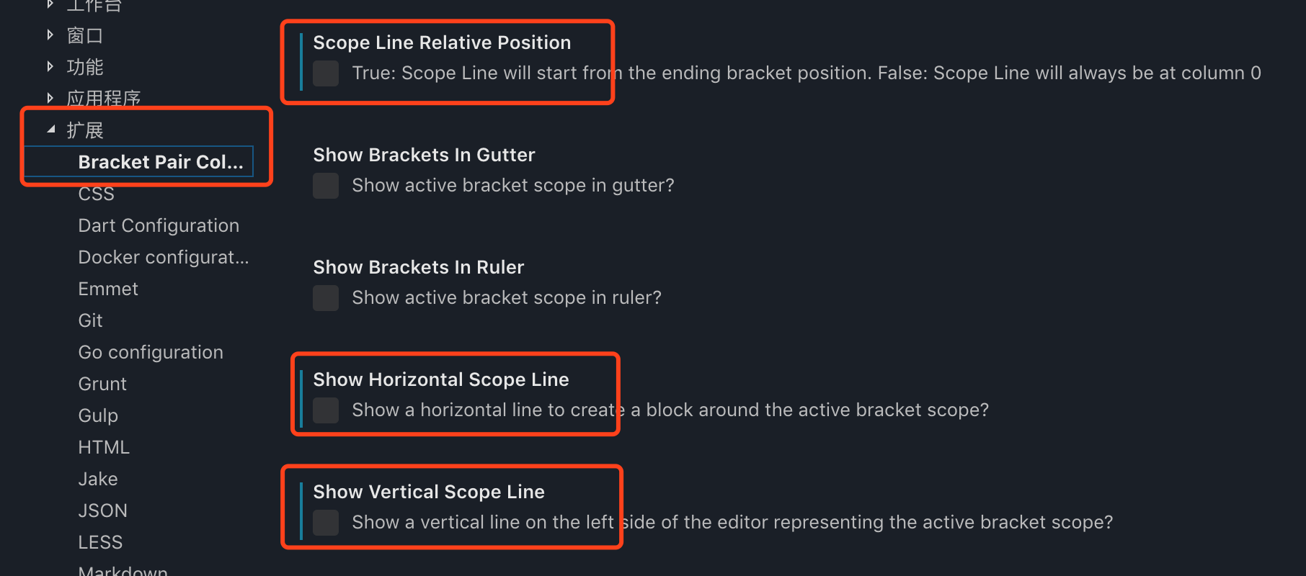Open Docker configuration settings
Image resolution: width=1306 pixels, height=576 pixels.
coord(163,257)
